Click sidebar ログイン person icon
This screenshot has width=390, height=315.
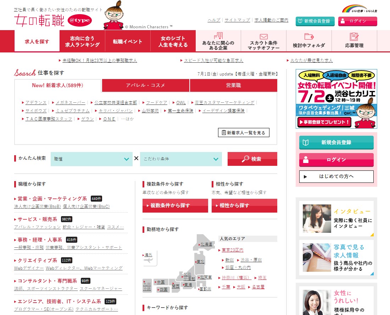(306, 159)
